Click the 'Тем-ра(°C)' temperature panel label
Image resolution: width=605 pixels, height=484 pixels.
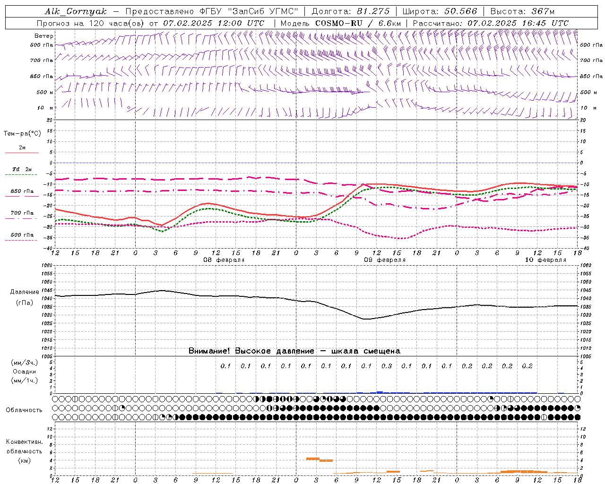[x=22, y=134]
